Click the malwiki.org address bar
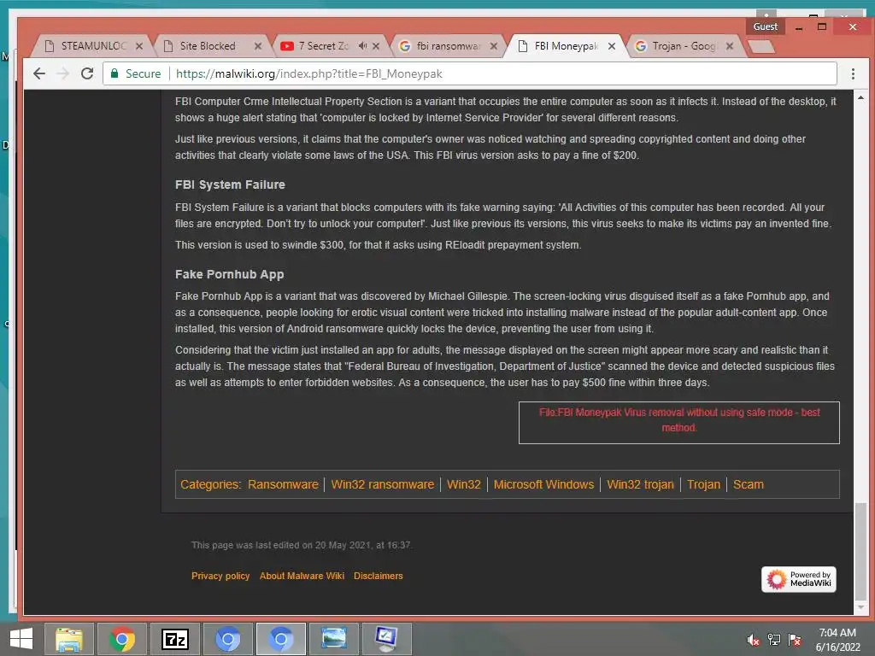 point(469,73)
